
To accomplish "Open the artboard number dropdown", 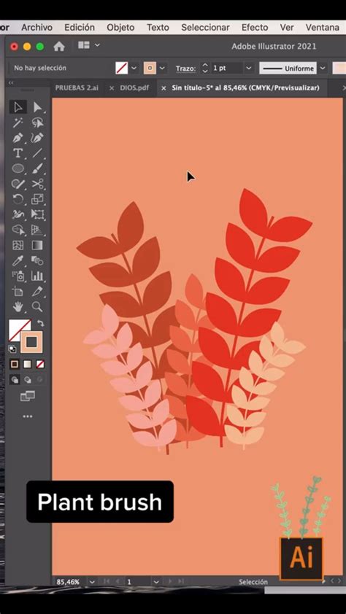I will click(x=156, y=582).
